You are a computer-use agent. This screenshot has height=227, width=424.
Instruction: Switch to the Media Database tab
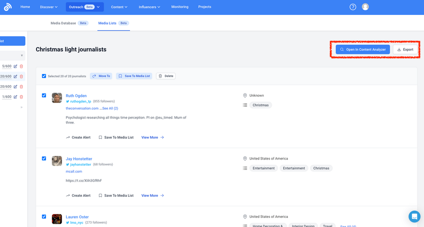click(63, 23)
